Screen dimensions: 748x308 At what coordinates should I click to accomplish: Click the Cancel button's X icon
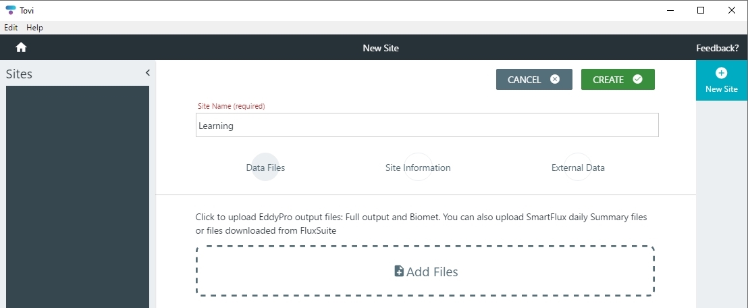pyautogui.click(x=555, y=79)
